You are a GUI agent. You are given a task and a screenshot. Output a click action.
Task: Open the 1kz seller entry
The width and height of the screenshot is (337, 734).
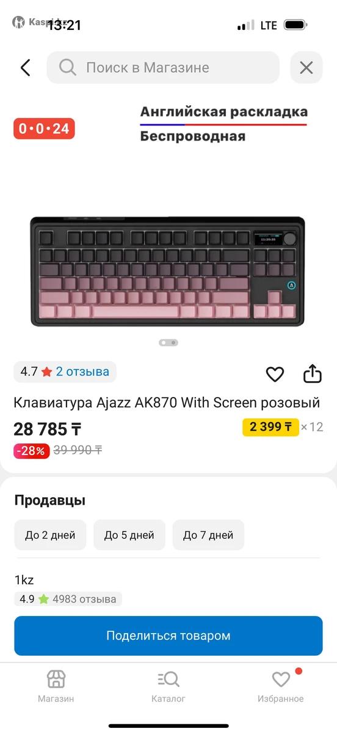[24, 580]
